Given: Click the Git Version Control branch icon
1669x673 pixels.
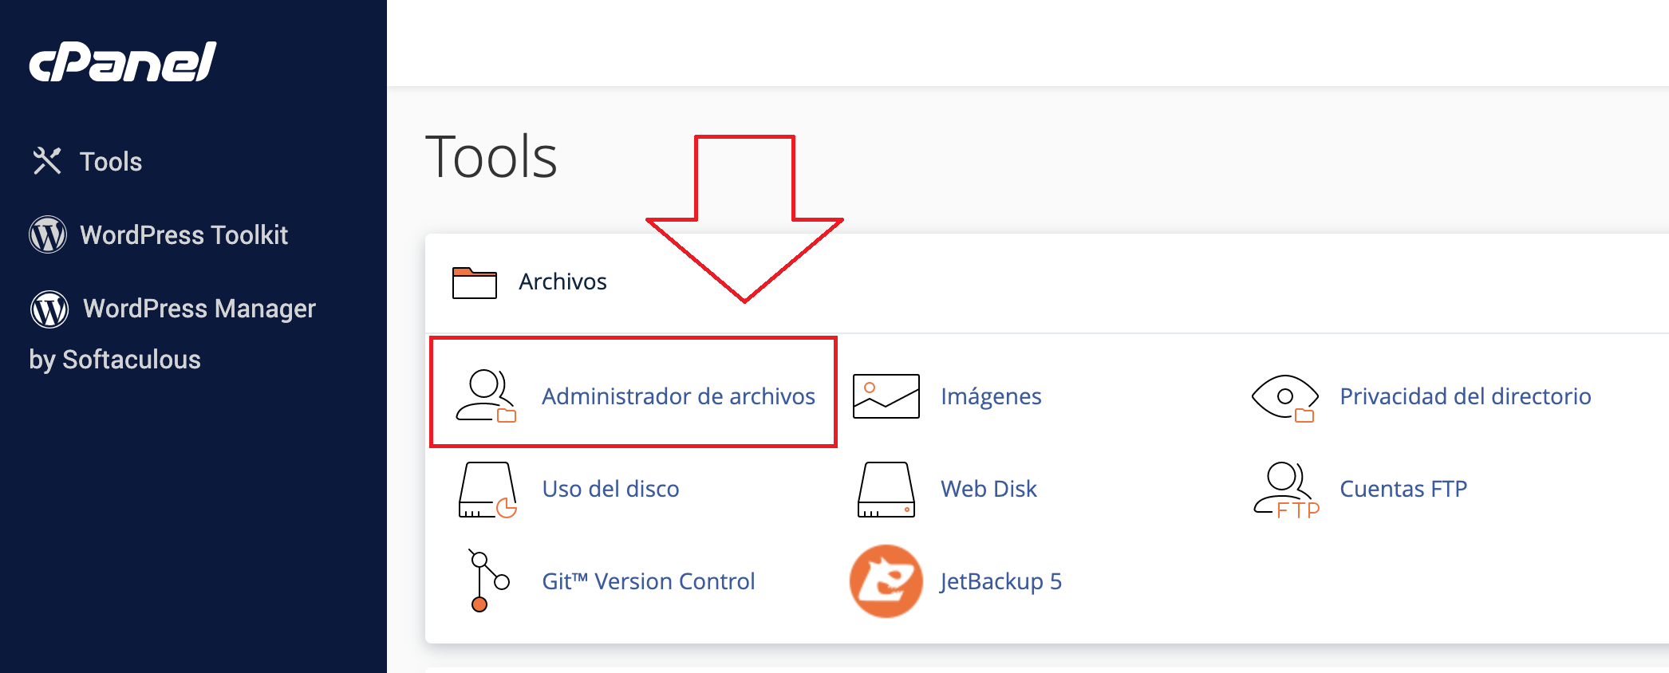Looking at the screenshot, I should (x=487, y=581).
